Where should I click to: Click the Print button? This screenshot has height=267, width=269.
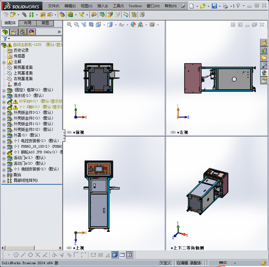(225, 6)
